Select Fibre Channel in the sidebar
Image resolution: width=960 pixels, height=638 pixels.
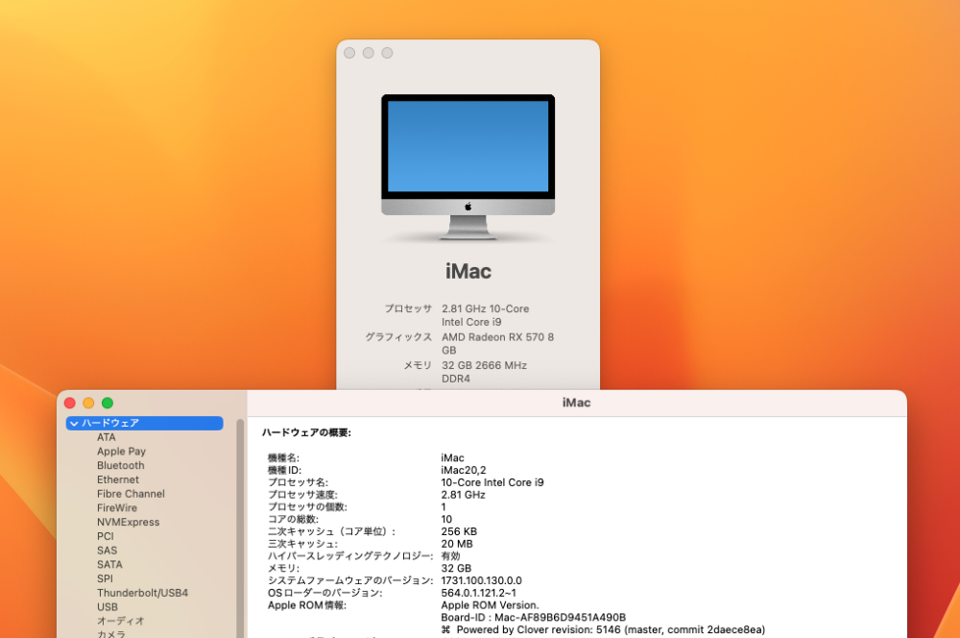pos(131,493)
